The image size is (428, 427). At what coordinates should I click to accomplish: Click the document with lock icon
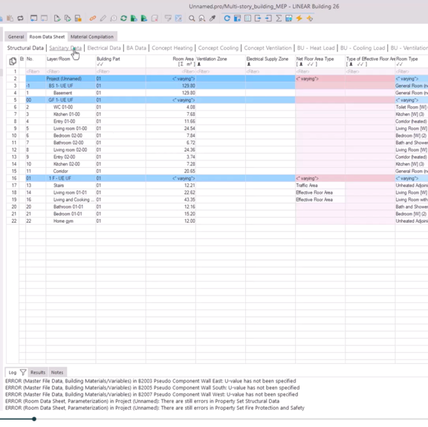78,19
